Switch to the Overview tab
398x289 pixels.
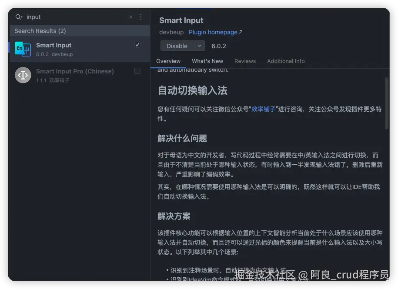click(x=168, y=61)
